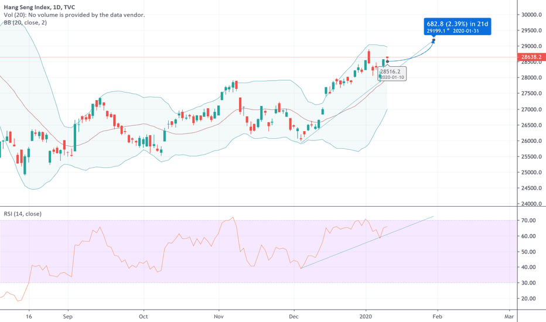Click the 29000.0 price axis label
The image size is (546, 322).
click(531, 46)
